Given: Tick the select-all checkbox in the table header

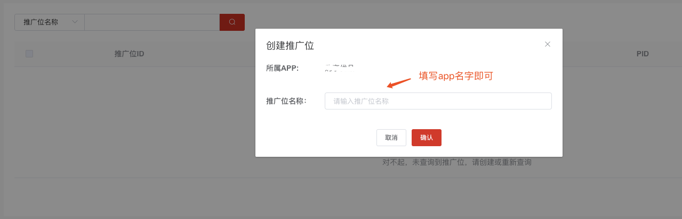Looking at the screenshot, I should point(29,54).
